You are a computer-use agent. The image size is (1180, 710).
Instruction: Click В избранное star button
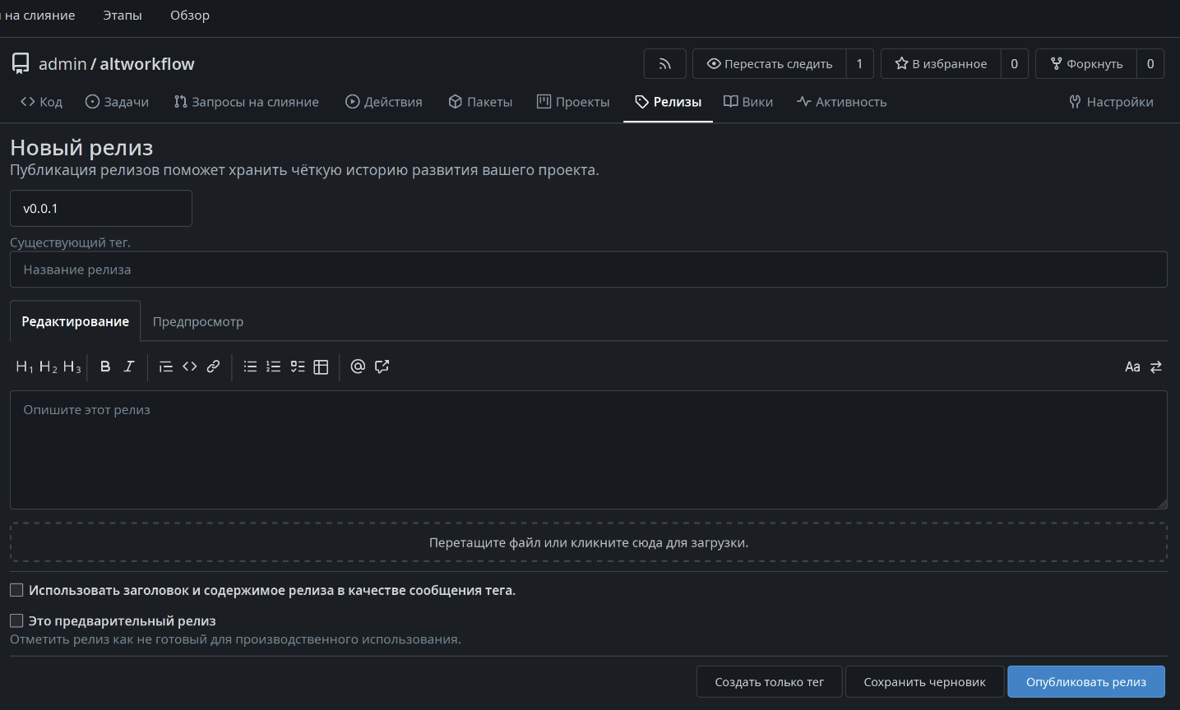click(941, 64)
